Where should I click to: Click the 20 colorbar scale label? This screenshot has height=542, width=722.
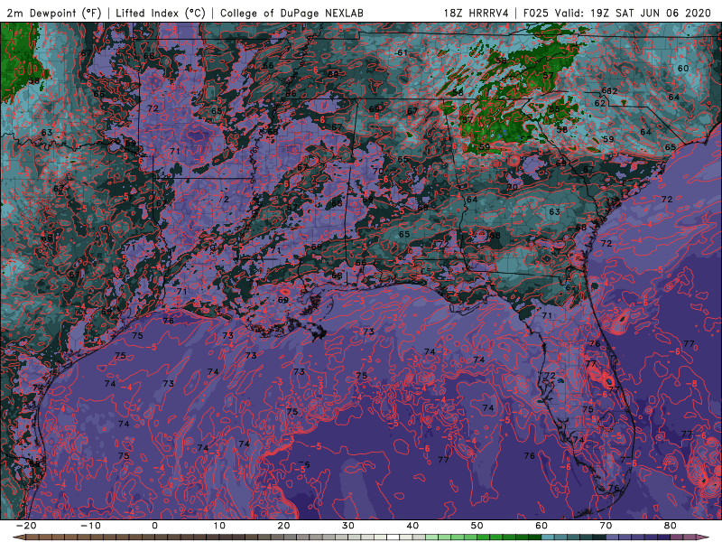283,526
